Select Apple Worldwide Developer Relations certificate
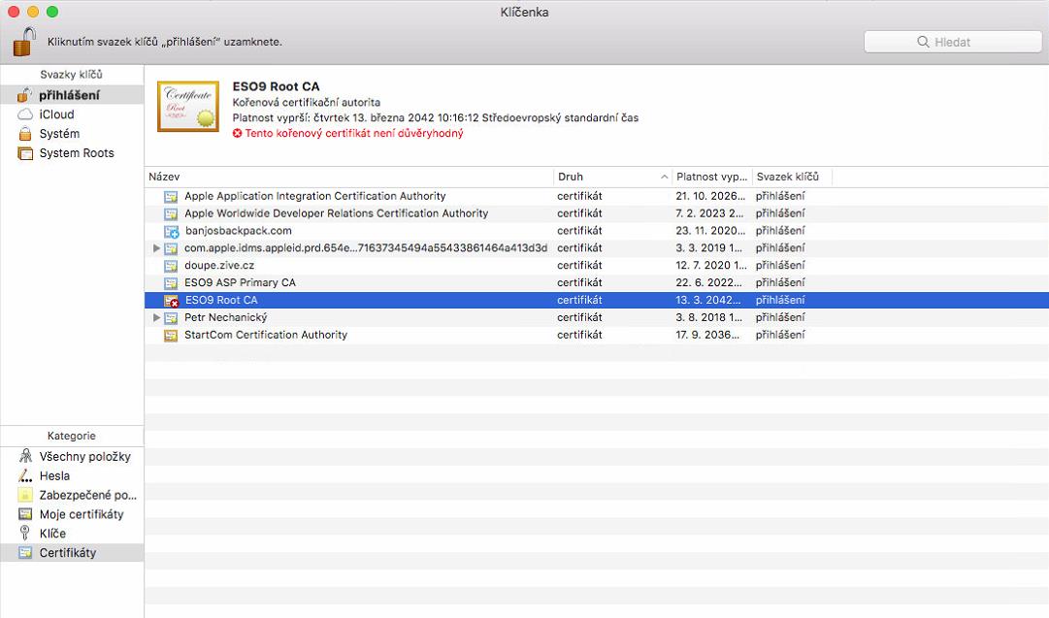 (x=597, y=213)
